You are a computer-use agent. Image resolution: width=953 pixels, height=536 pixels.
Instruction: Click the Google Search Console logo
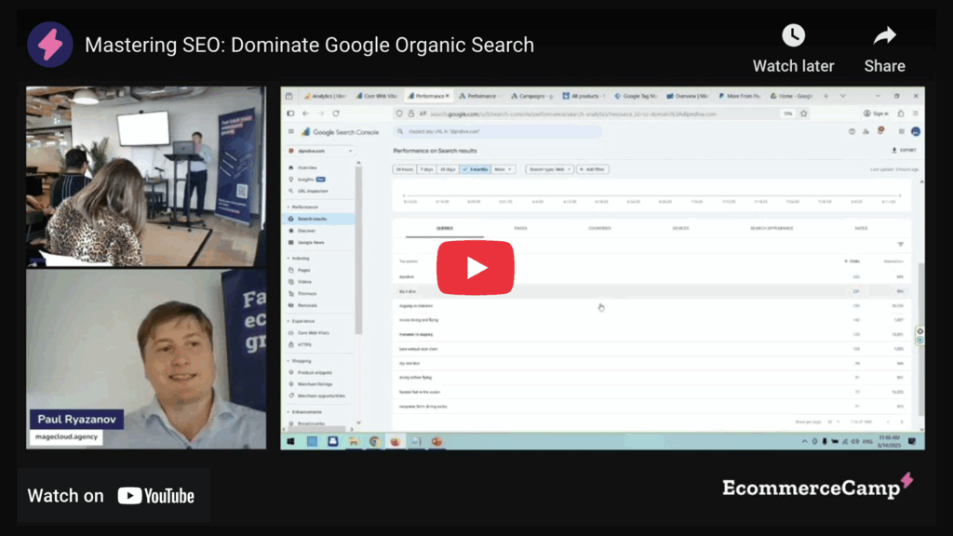pos(341,132)
